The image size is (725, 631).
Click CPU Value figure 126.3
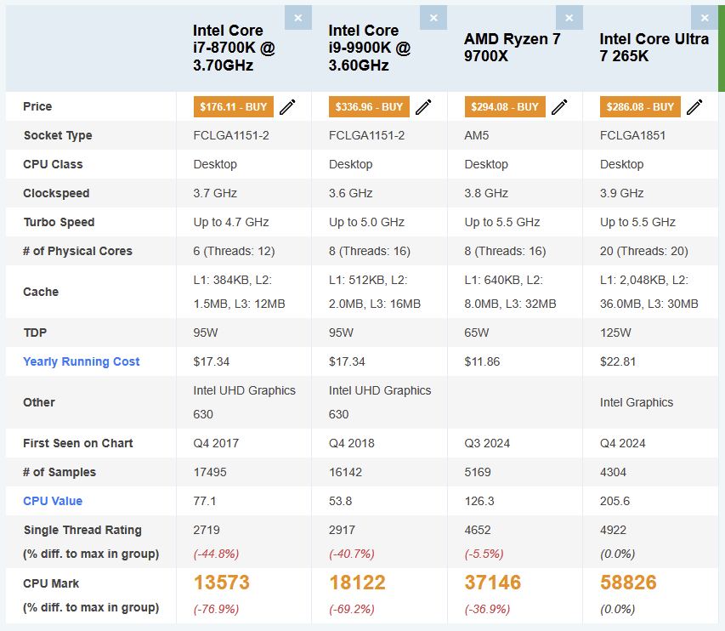click(479, 501)
